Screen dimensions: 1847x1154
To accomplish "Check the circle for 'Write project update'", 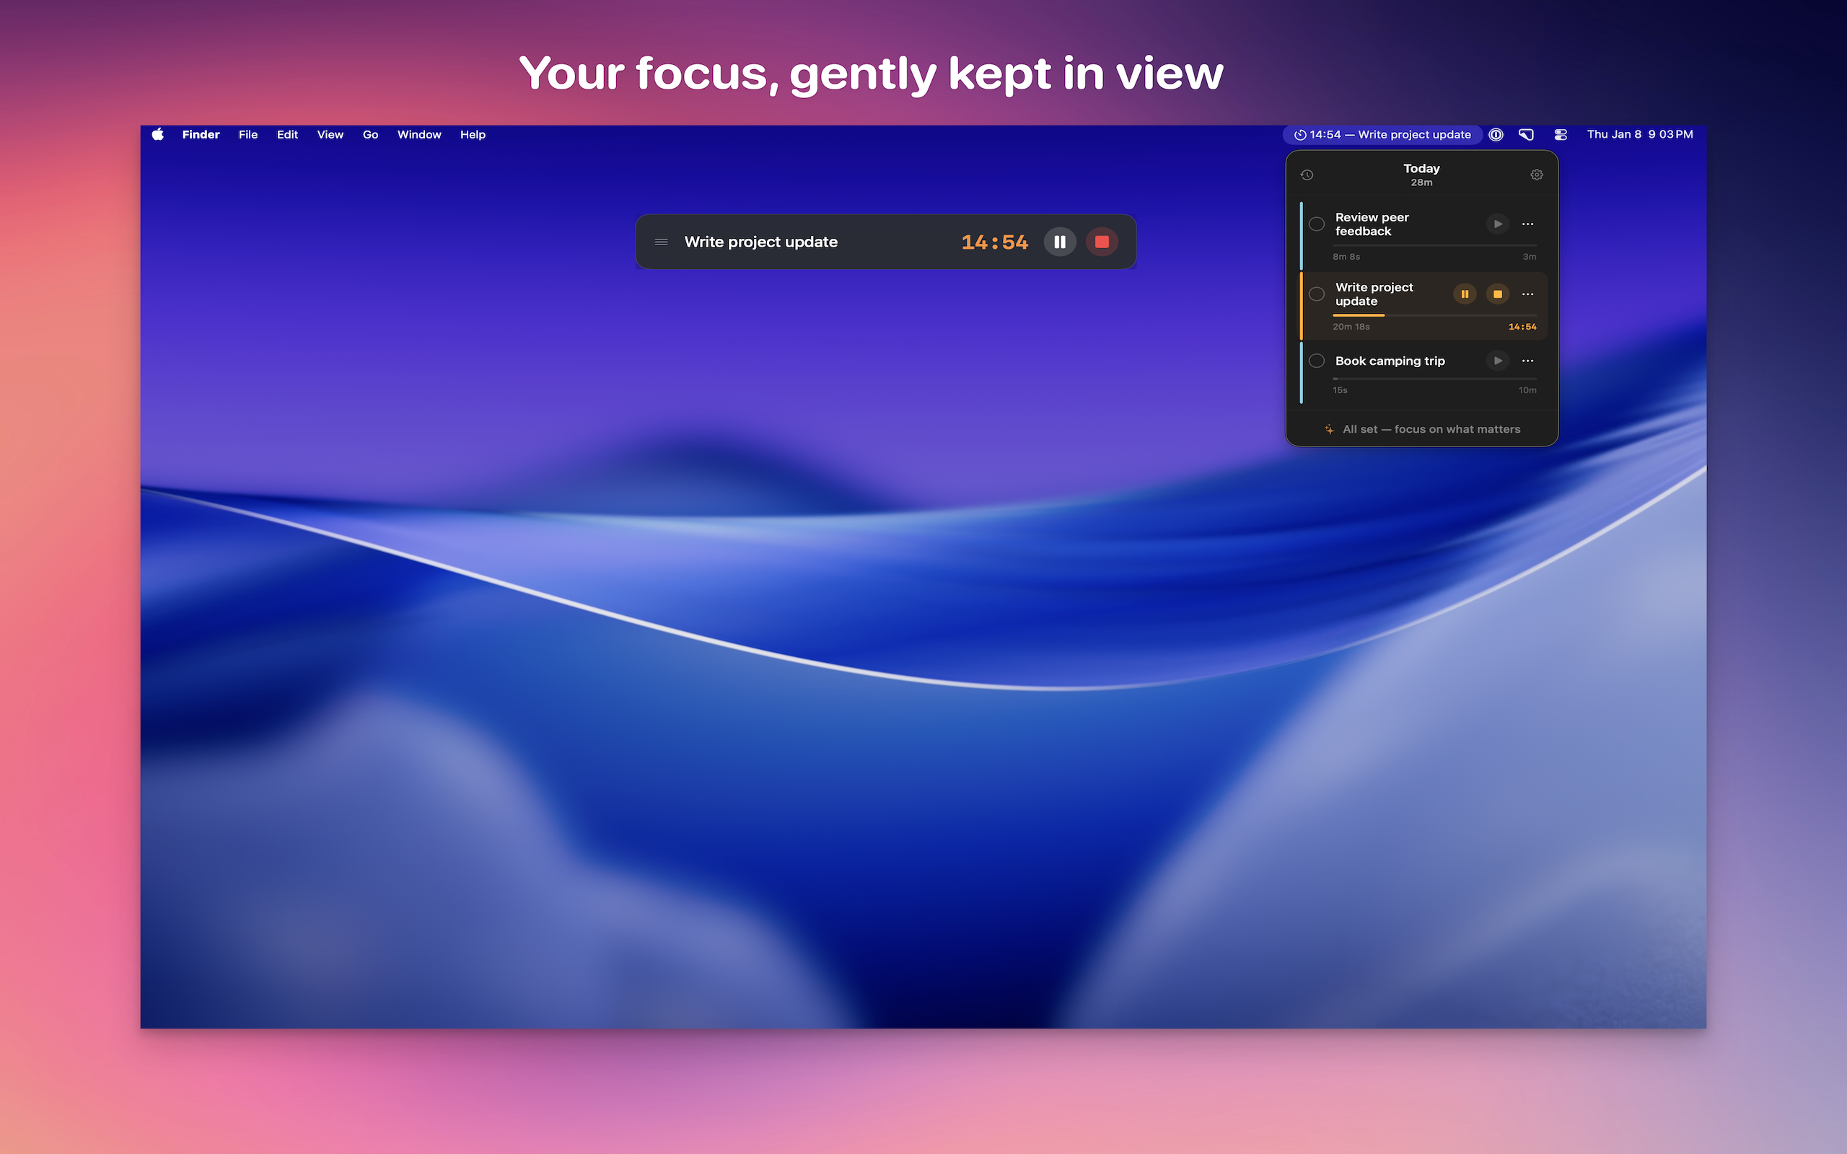I will 1316,294.
